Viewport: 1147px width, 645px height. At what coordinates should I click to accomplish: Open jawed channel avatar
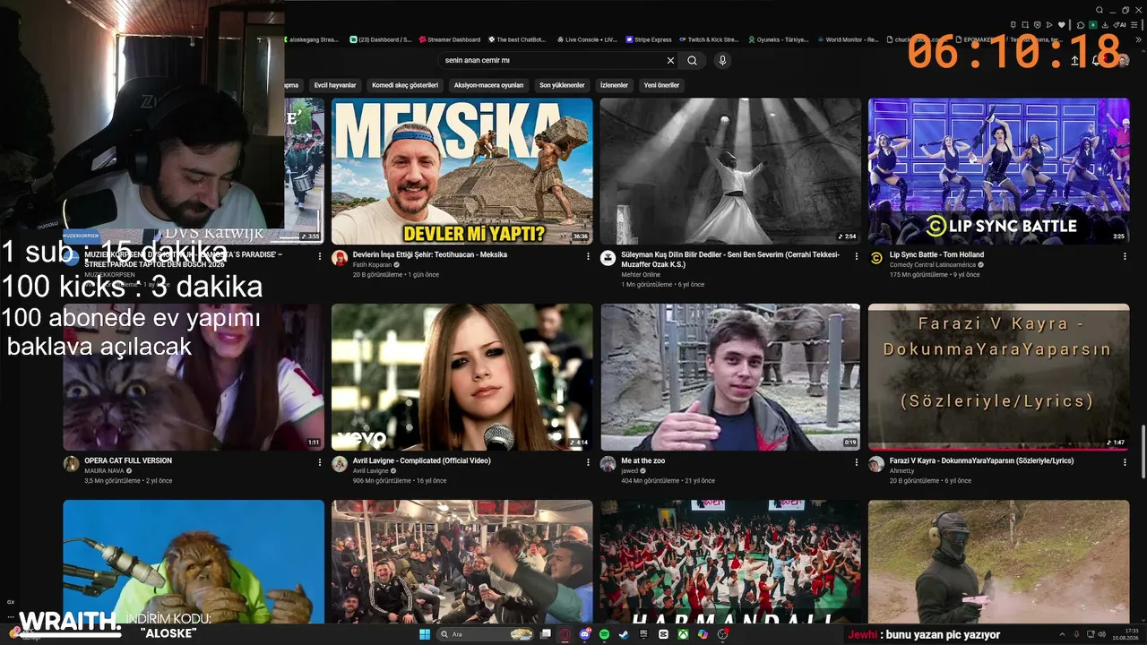pos(608,464)
